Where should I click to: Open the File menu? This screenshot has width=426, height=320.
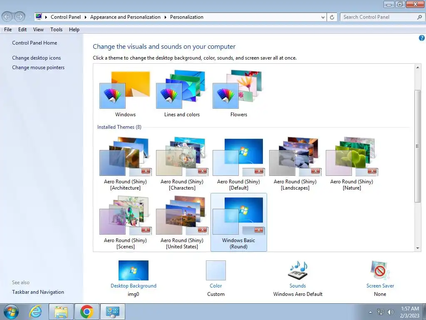8,30
